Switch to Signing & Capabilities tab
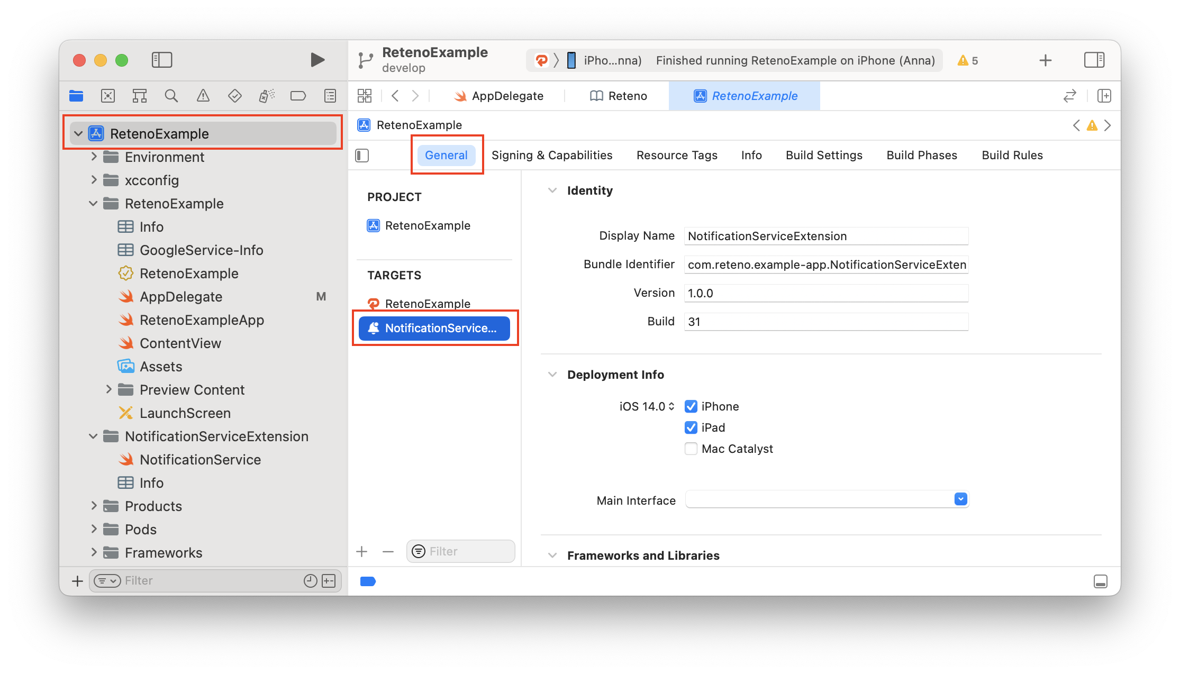Screen dimensions: 1180x674 tap(552, 154)
